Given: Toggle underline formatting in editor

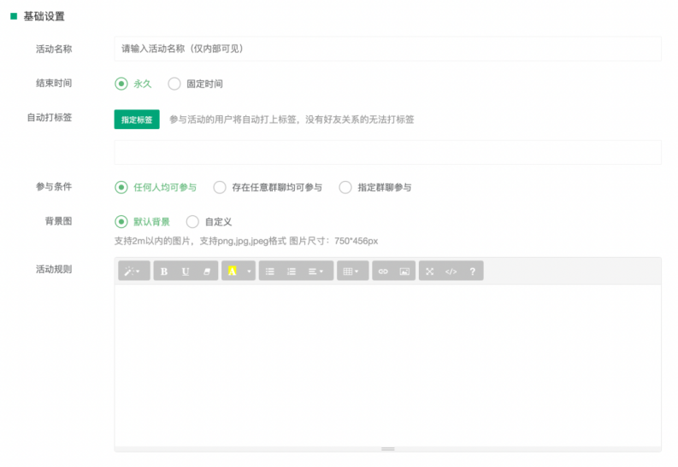Looking at the screenshot, I should click(x=186, y=271).
